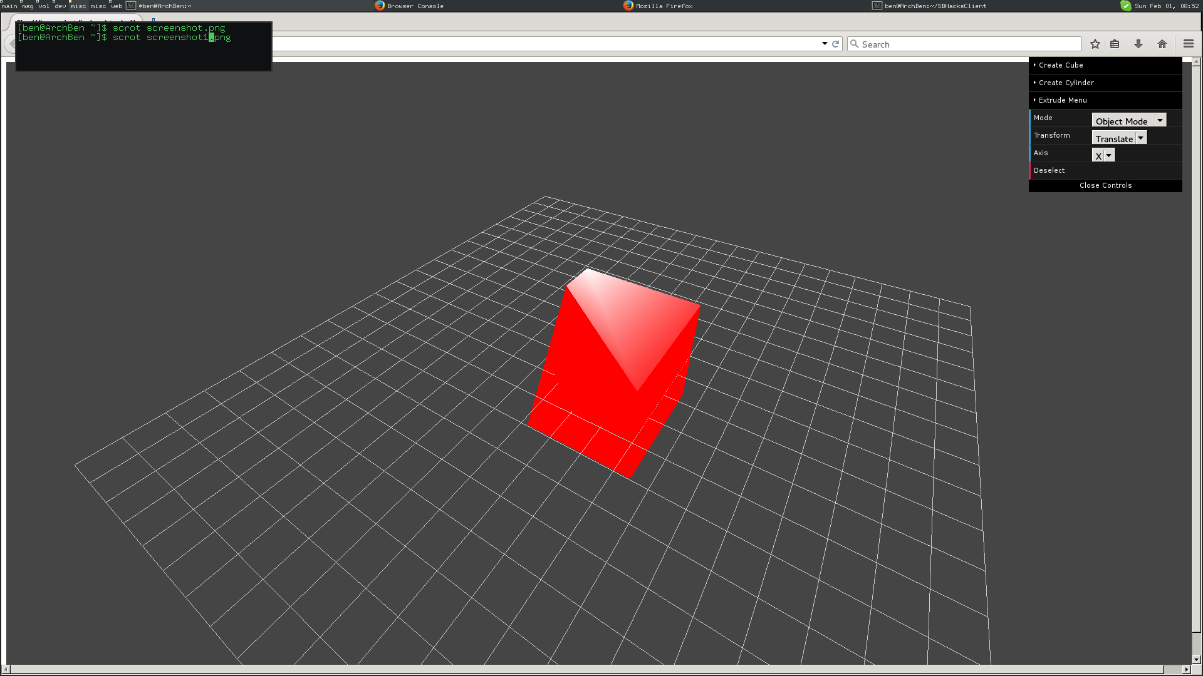Open the Firefox hamburger menu
The width and height of the screenshot is (1203, 676).
coord(1189,44)
